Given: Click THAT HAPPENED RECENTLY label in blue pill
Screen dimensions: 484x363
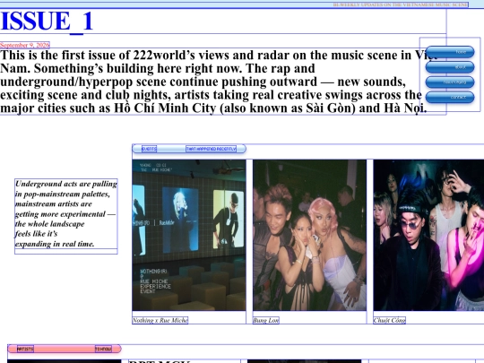Looking at the screenshot, I should 212,149.
